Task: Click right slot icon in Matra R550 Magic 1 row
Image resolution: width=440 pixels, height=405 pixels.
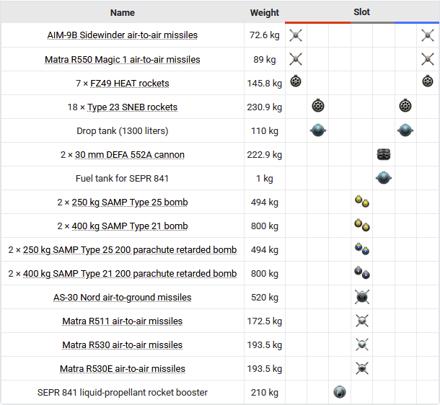Action: click(428, 59)
